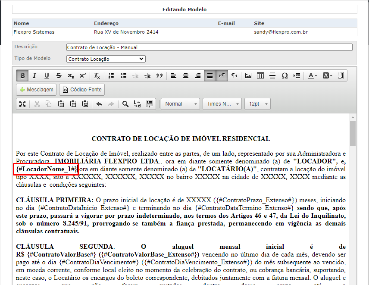369x285 pixels.
Task: Open the Times New Roman font dropdown
Action: tap(222, 104)
